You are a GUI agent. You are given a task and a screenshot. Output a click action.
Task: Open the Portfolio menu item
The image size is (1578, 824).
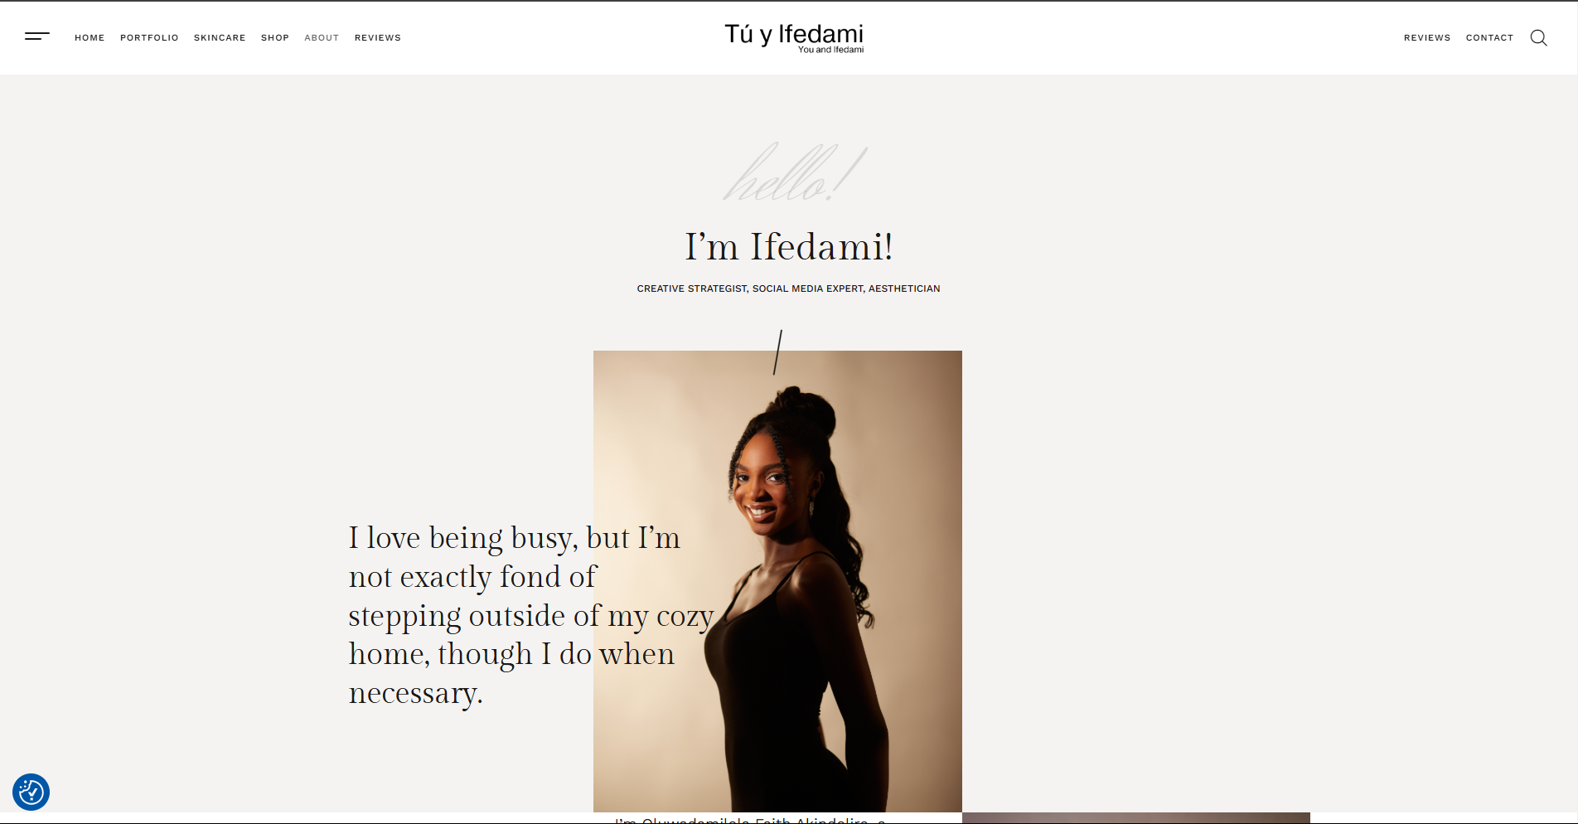coord(149,38)
